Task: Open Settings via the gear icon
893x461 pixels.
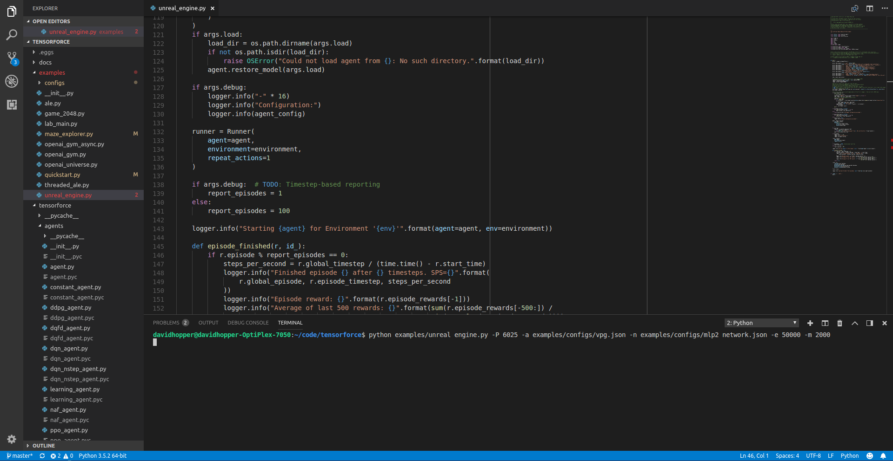Action: pos(12,439)
